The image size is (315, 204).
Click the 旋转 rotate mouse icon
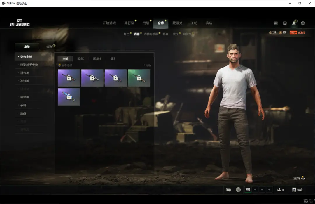point(303,178)
